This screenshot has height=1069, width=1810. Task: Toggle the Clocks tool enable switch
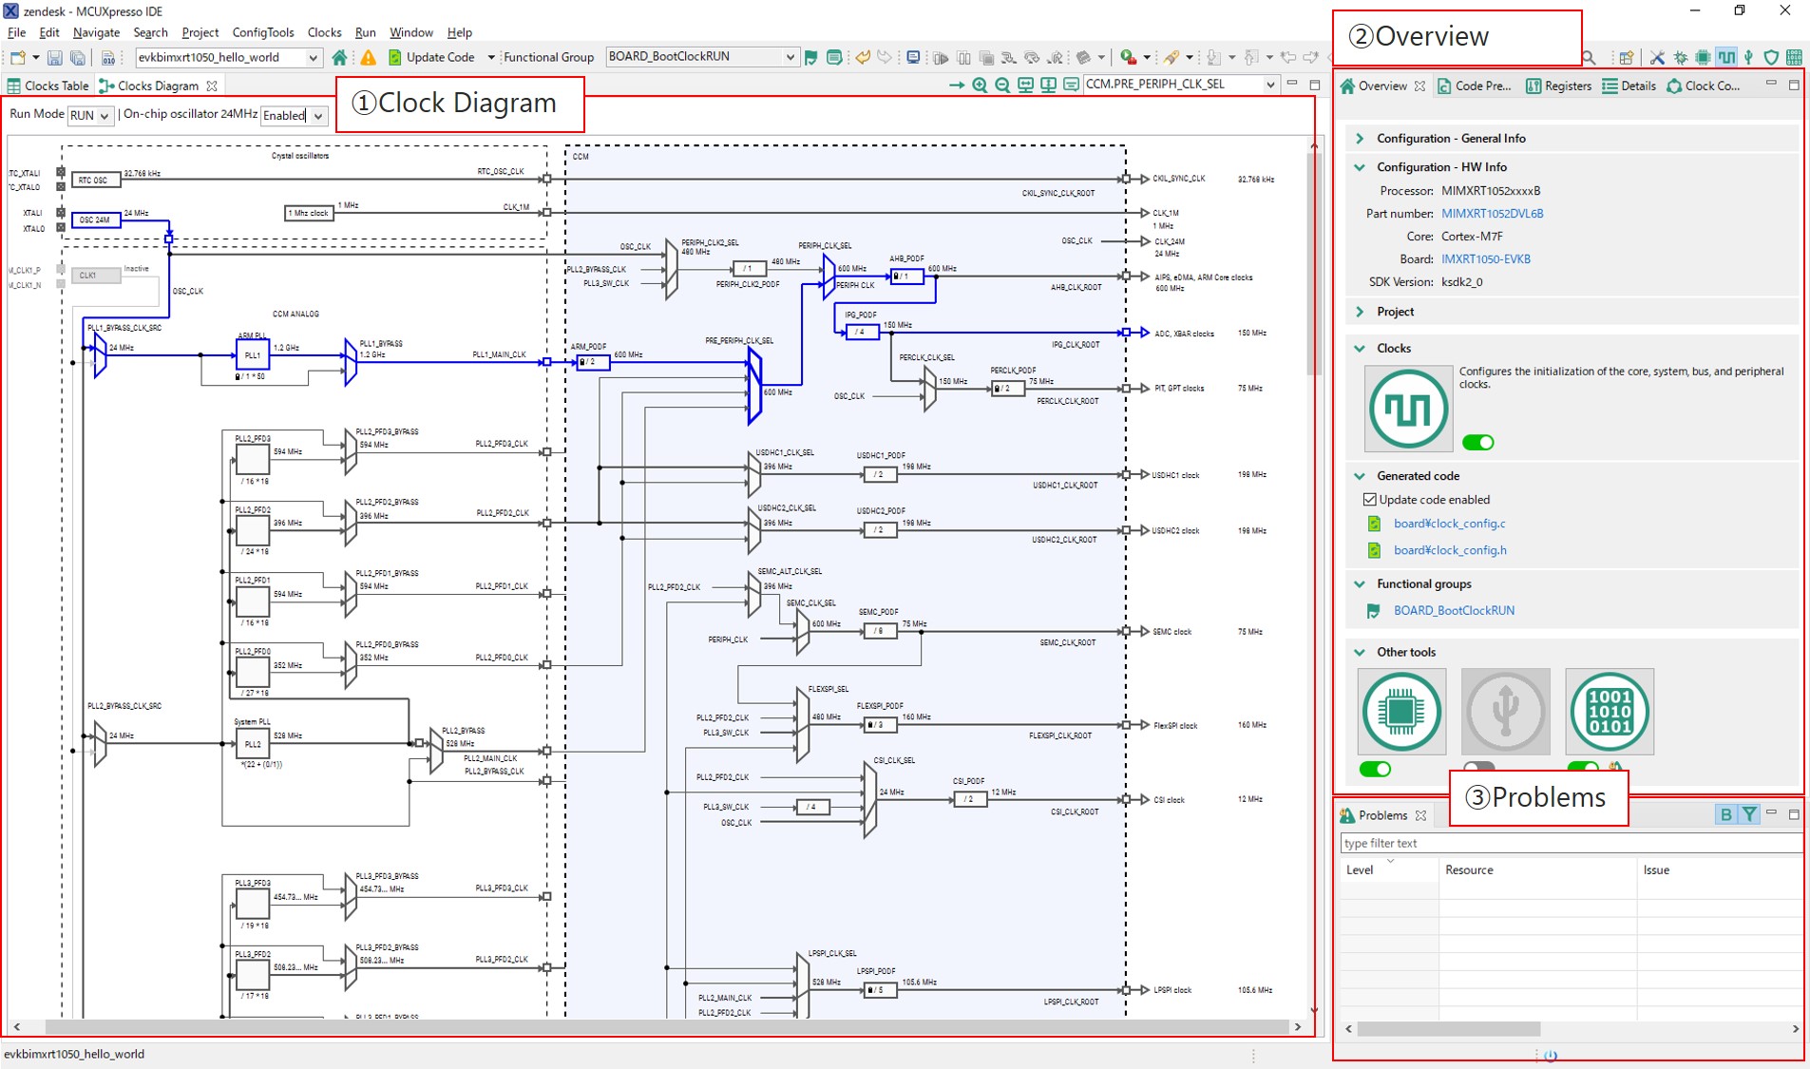click(1477, 442)
